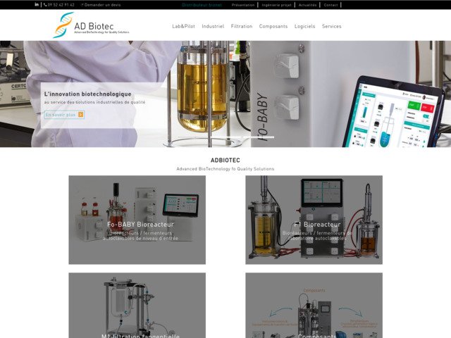
Task: Open the Filtration navigation menu
Action: click(242, 26)
